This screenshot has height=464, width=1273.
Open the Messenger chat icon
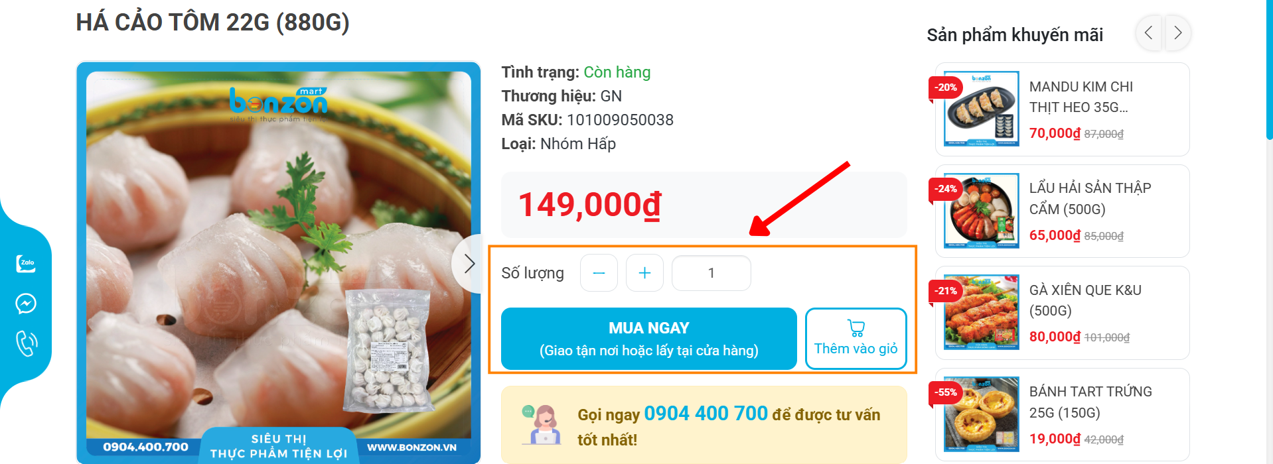coord(26,304)
